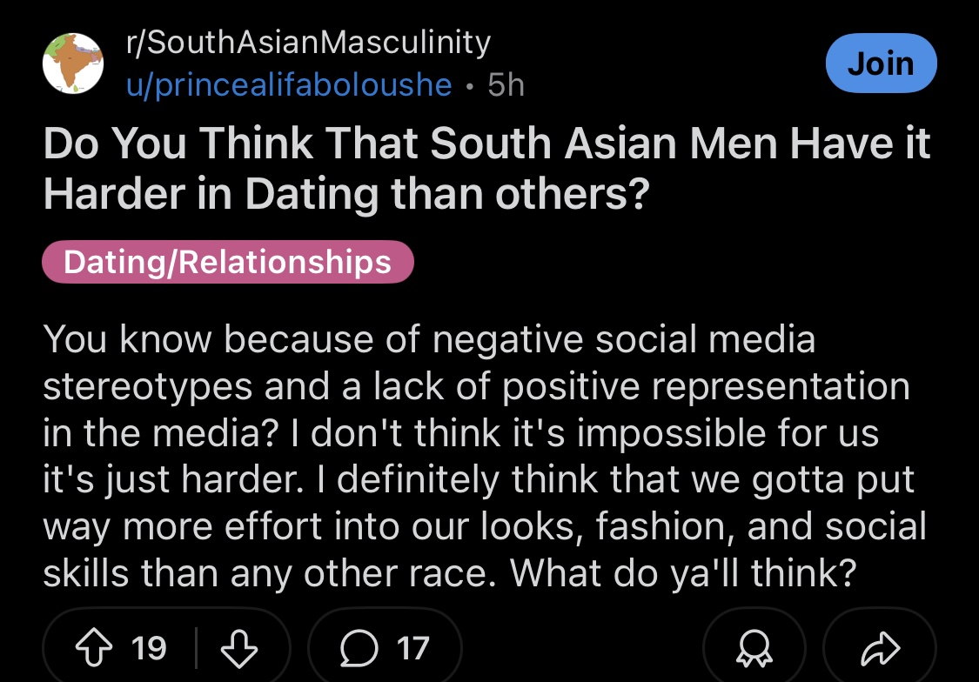Join the r/SouthAsianMasculinity community
Image resolution: width=979 pixels, height=682 pixels.
(x=880, y=64)
